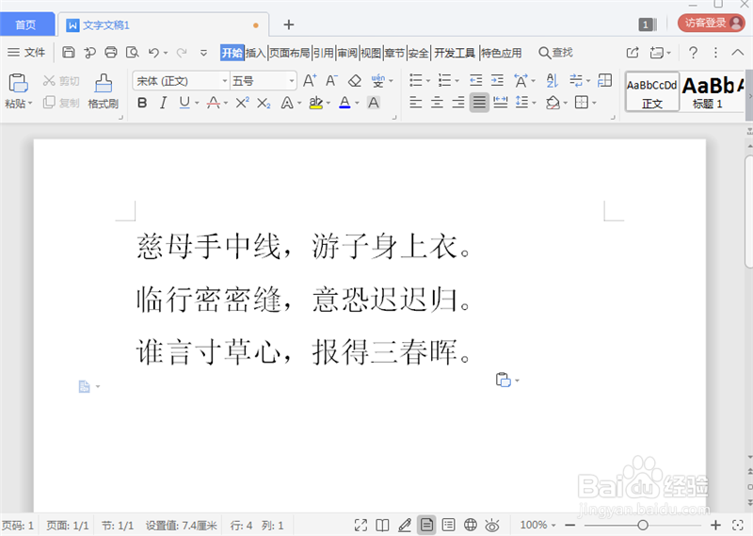Open Print Preview icon
This screenshot has height=536, width=753.
(132, 53)
